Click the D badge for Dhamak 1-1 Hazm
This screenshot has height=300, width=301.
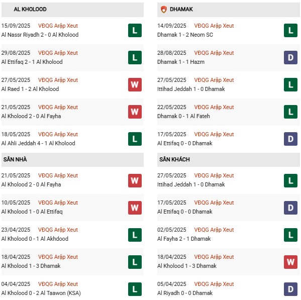pos(290,58)
